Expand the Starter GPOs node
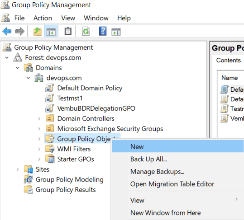 (39, 159)
